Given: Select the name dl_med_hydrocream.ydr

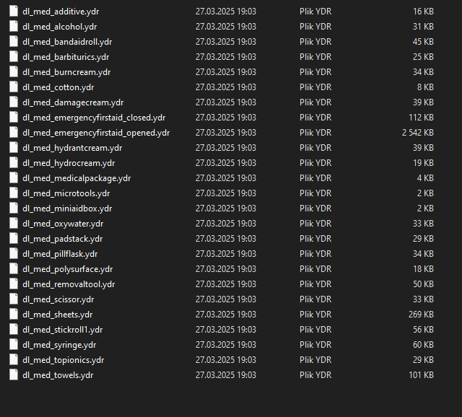Looking at the screenshot, I should (x=69, y=163).
